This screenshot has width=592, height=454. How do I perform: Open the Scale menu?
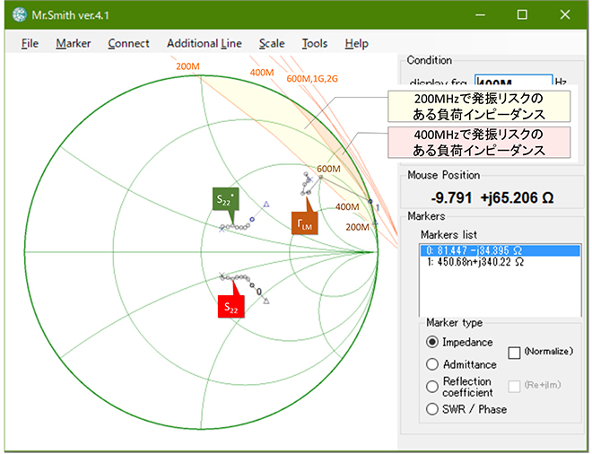click(272, 43)
